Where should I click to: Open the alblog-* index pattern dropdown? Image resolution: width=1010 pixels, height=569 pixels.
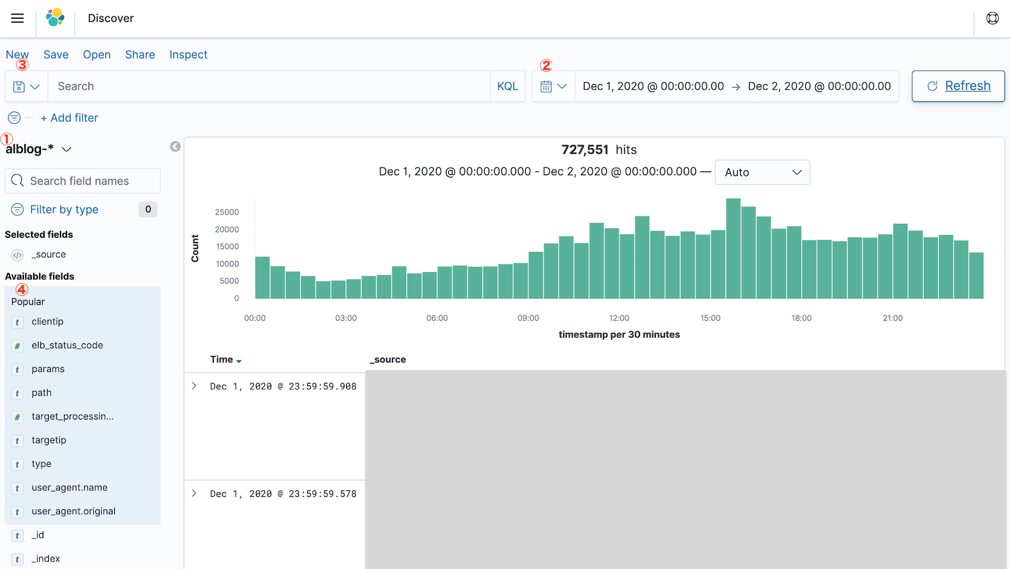(x=38, y=149)
